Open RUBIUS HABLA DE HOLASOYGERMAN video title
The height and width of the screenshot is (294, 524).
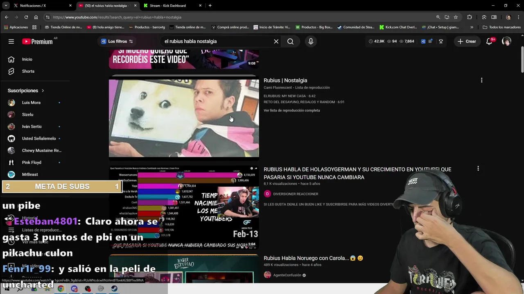point(357,173)
